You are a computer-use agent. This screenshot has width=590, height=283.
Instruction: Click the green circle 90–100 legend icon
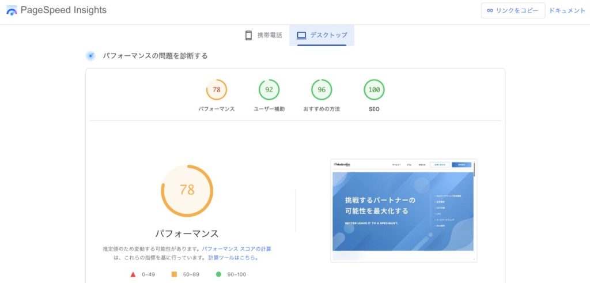point(218,274)
